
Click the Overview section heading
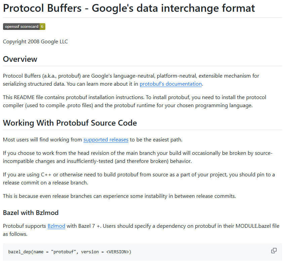tap(20, 59)
